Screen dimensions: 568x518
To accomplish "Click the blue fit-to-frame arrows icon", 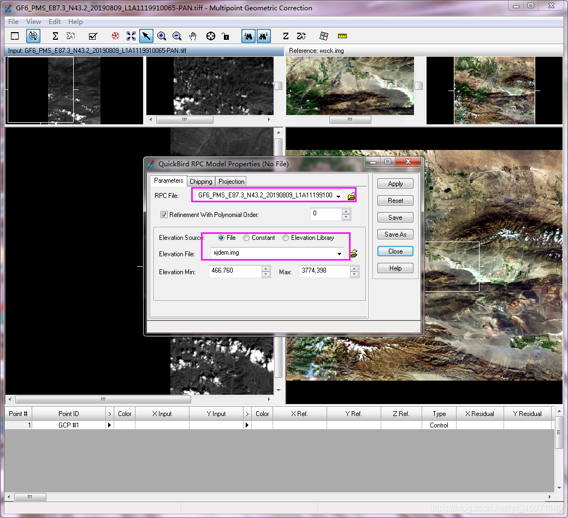I will 131,36.
